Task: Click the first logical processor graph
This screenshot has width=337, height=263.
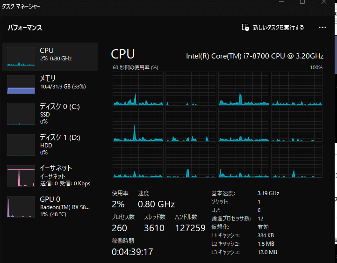Action: tap(138, 88)
